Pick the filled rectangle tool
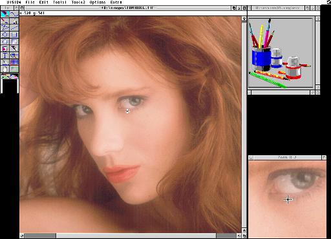 click(x=14, y=41)
